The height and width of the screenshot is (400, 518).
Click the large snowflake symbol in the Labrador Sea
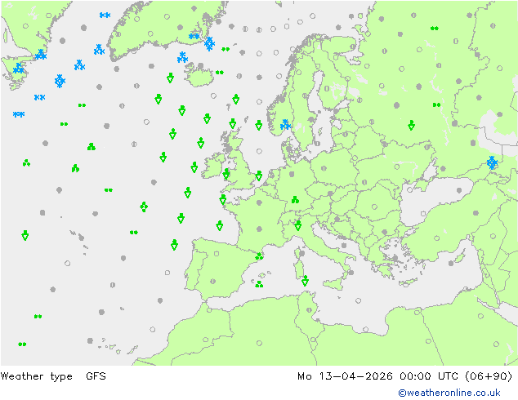pos(60,81)
